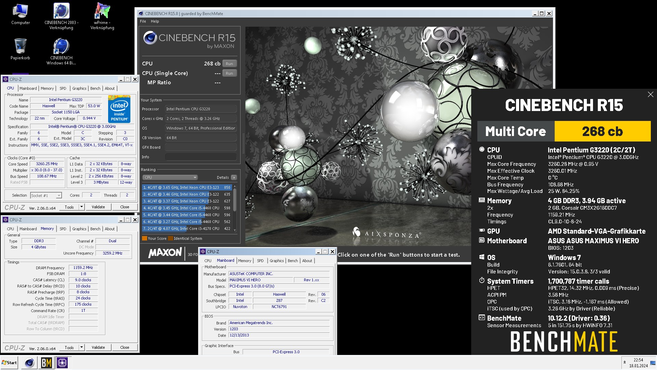Open Memory tab in Mainboard CPU-Z window
The image size is (657, 370).
coord(245,261)
